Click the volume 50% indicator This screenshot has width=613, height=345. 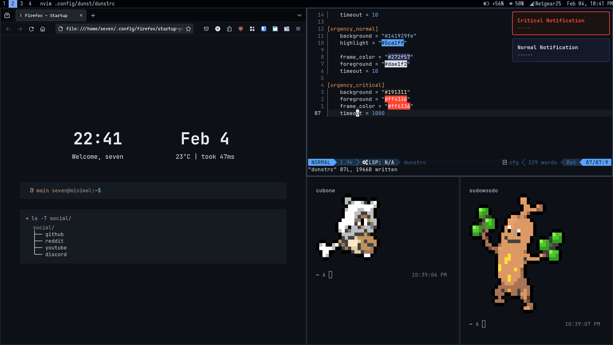point(517,4)
